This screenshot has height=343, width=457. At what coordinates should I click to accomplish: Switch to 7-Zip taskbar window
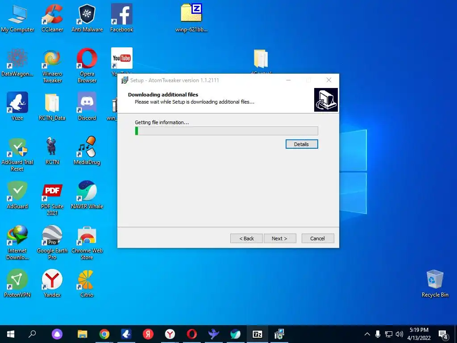coord(258,334)
